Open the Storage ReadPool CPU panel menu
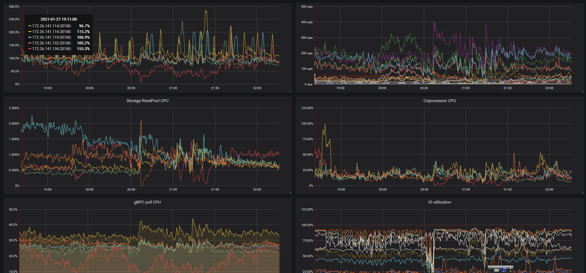 click(x=147, y=101)
